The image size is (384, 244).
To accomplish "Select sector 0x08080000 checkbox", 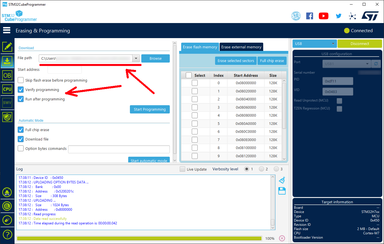I will (195, 115).
